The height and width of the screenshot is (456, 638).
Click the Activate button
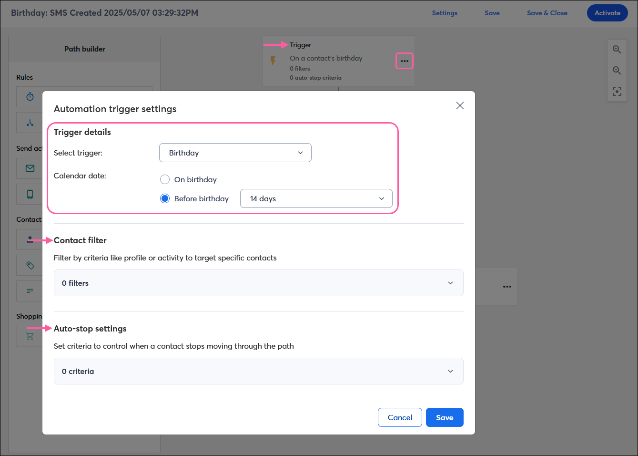(608, 13)
